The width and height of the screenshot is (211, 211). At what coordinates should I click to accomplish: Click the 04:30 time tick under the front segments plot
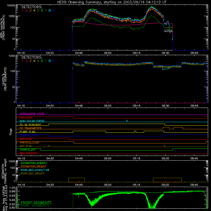click(50, 53)
